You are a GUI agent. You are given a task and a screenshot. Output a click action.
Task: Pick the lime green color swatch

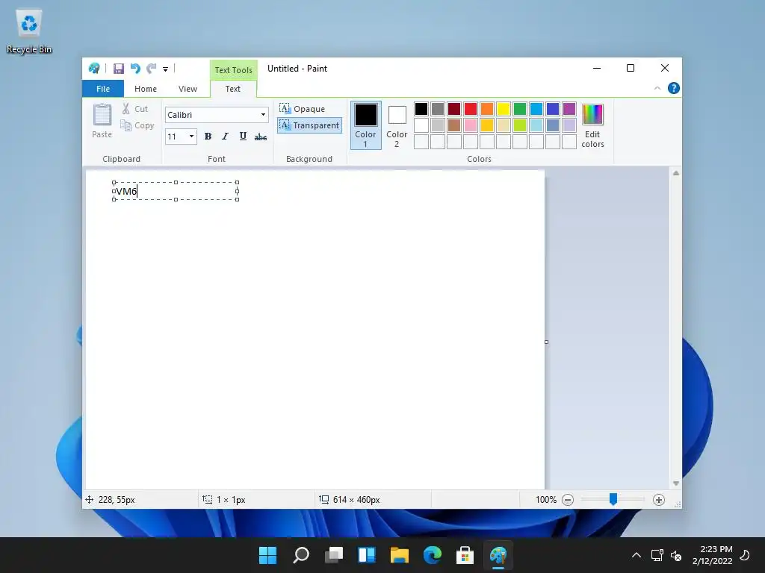[520, 125]
